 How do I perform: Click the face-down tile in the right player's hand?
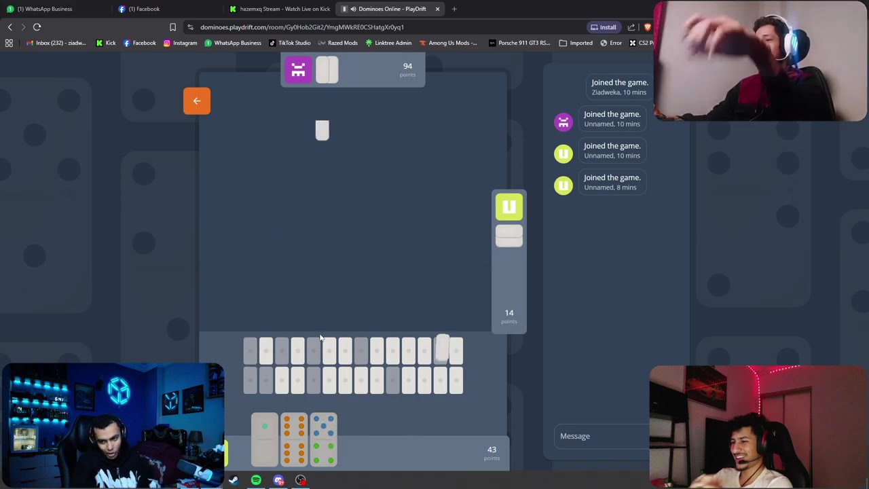[x=509, y=236]
